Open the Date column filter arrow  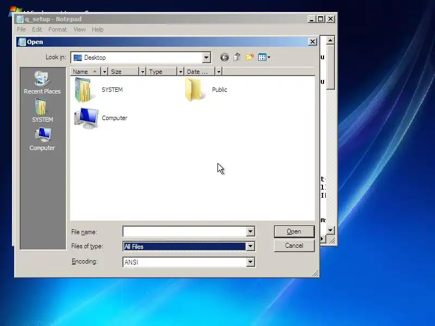[219, 72]
